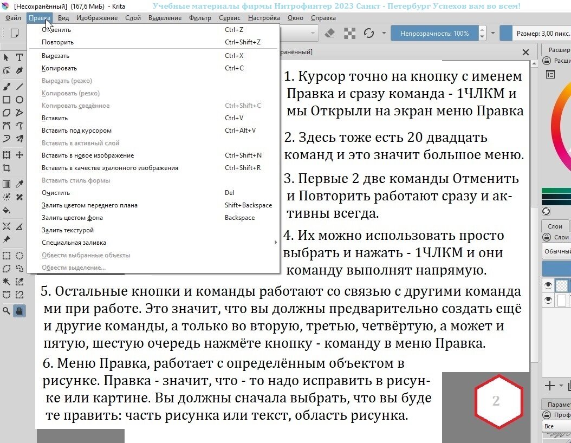Open the Фильтр menu

pos(200,17)
